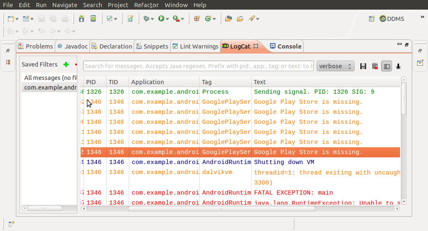Toggle the saved filters view display
This screenshot has height=231, width=428.
click(387, 66)
